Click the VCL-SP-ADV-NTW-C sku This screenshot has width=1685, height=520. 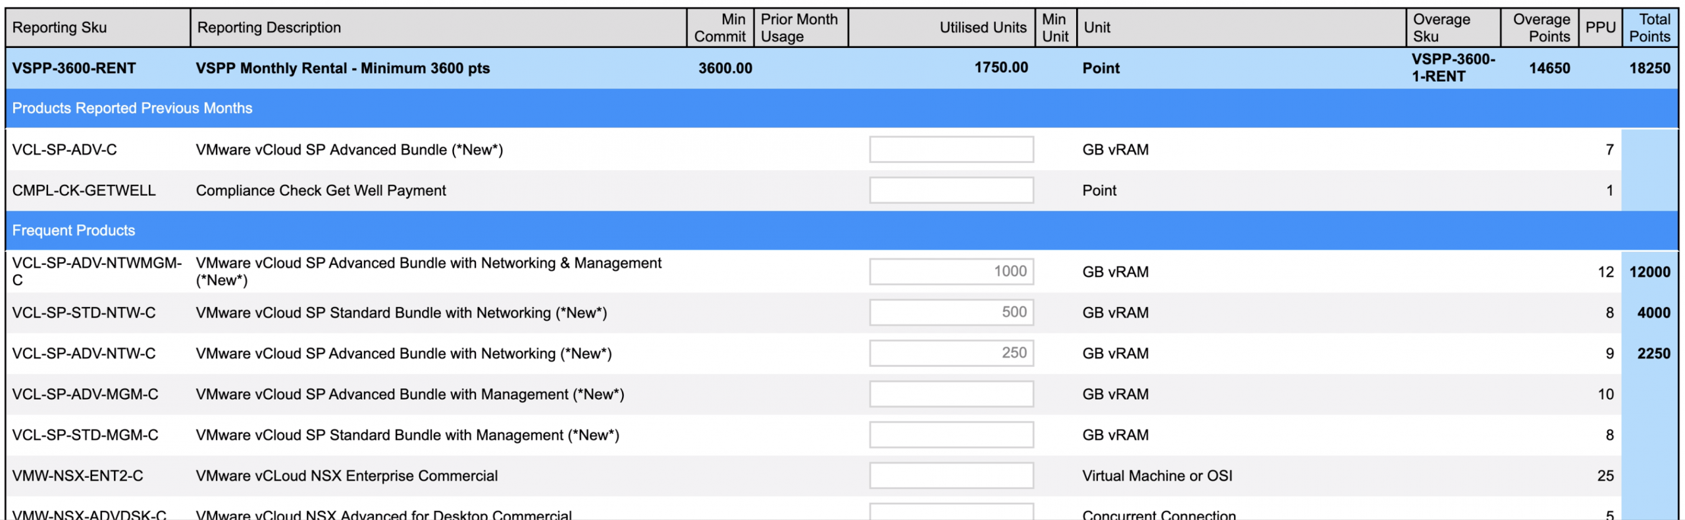click(84, 354)
